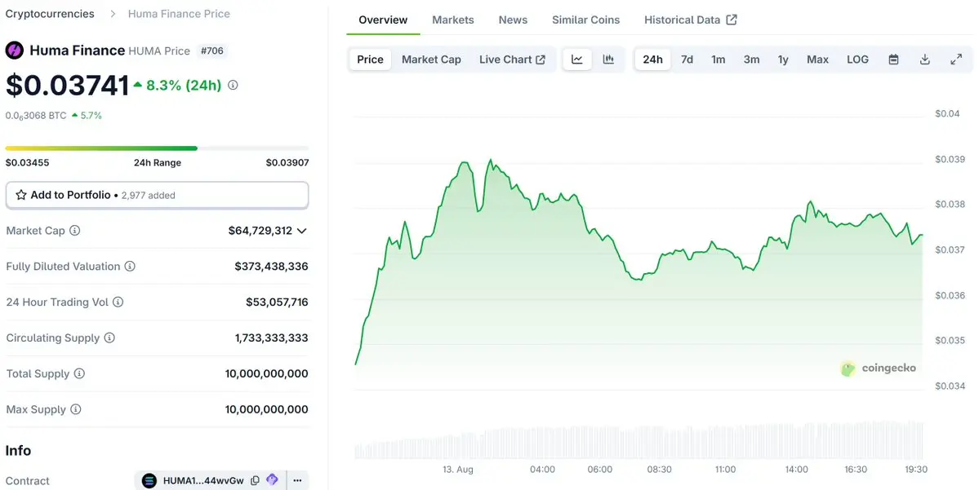979x490 pixels.
Task: Click the chart peak near $0.039
Action: coord(490,161)
